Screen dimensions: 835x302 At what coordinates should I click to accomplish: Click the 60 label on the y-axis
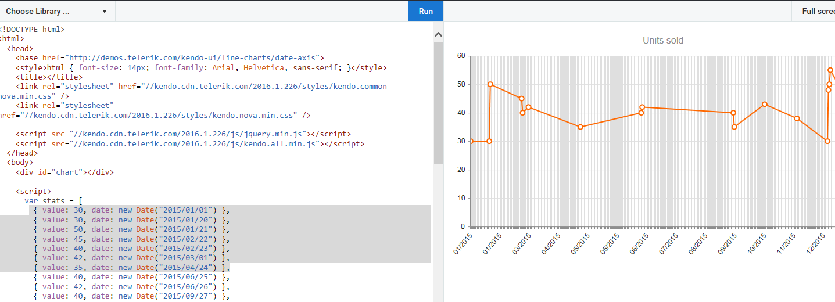461,56
